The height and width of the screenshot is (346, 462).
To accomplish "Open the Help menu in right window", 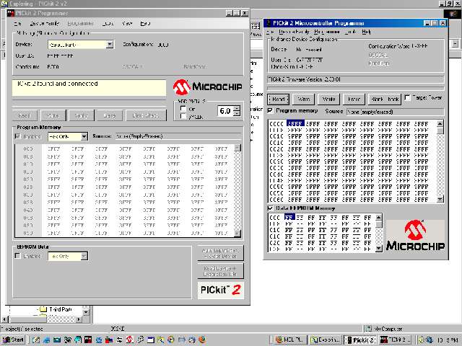I will (367, 32).
